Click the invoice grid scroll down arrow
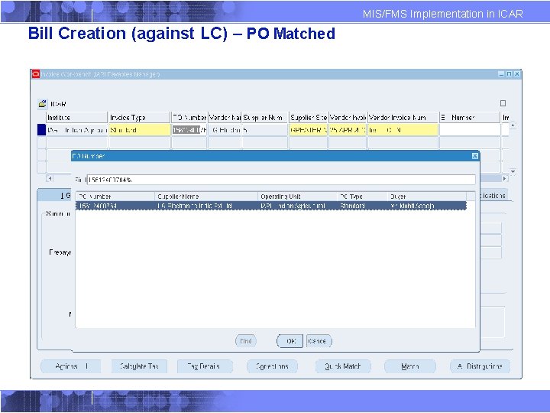The height and width of the screenshot is (413, 550). coord(513,171)
